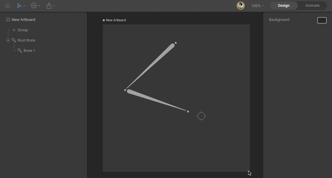
Task: Click the artboard icon in hierarchy
Action: (x=8, y=19)
